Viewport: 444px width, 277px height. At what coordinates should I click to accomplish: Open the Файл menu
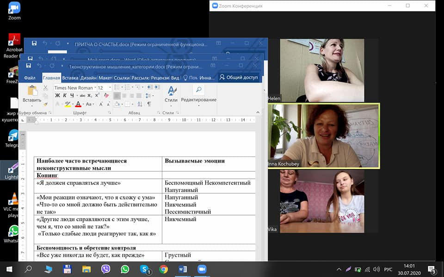(x=30, y=78)
